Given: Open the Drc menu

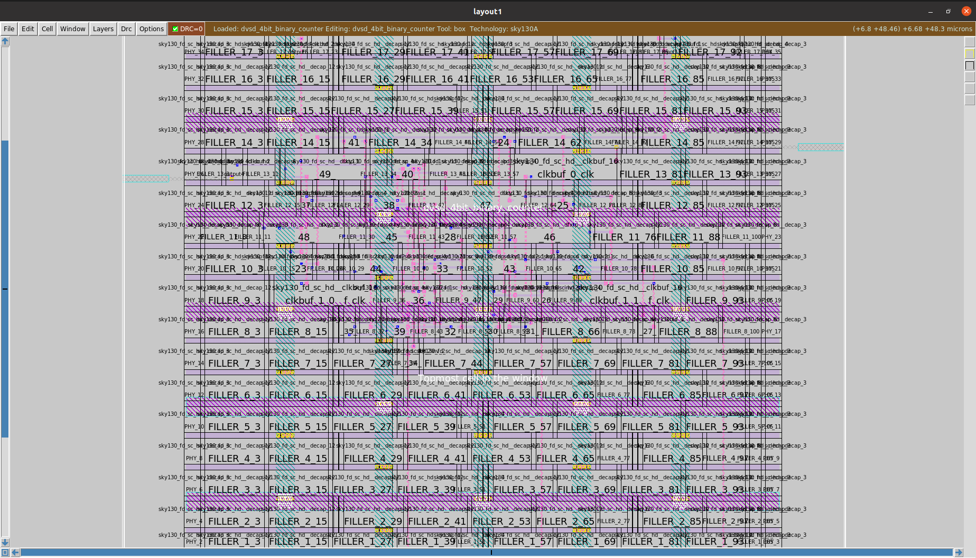Looking at the screenshot, I should (126, 29).
